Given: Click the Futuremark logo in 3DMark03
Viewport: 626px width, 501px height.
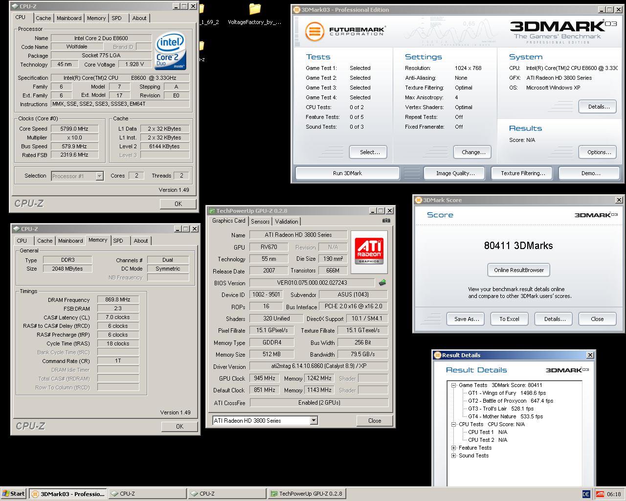Looking at the screenshot, I should click(x=345, y=31).
